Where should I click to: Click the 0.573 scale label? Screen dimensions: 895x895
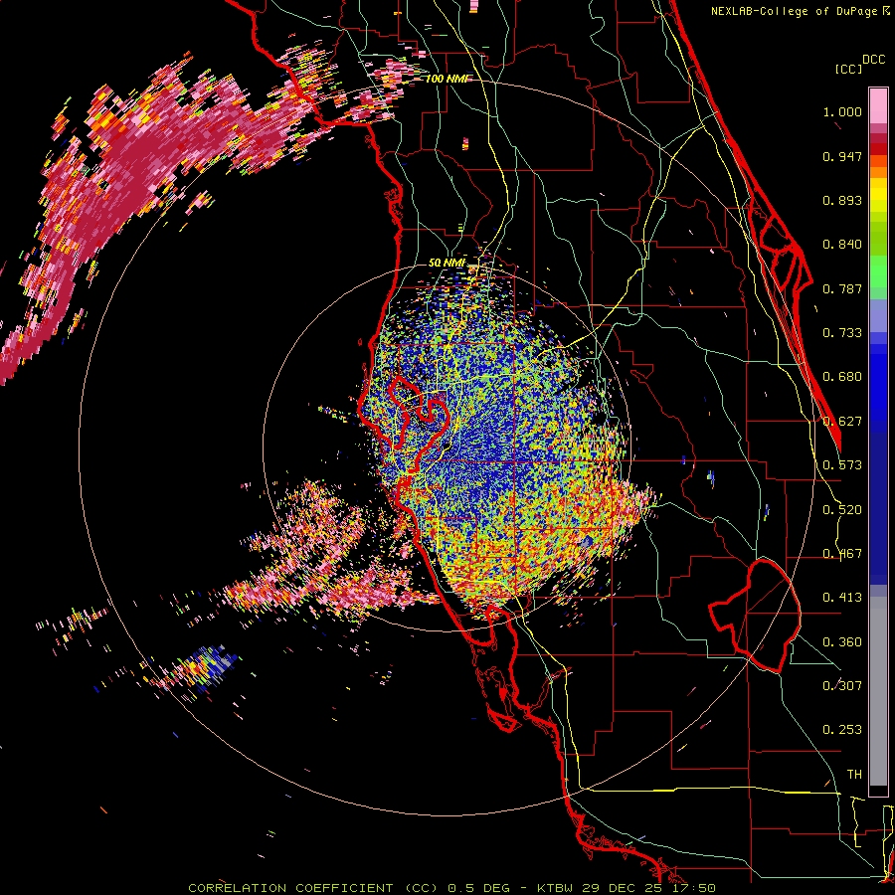(842, 465)
